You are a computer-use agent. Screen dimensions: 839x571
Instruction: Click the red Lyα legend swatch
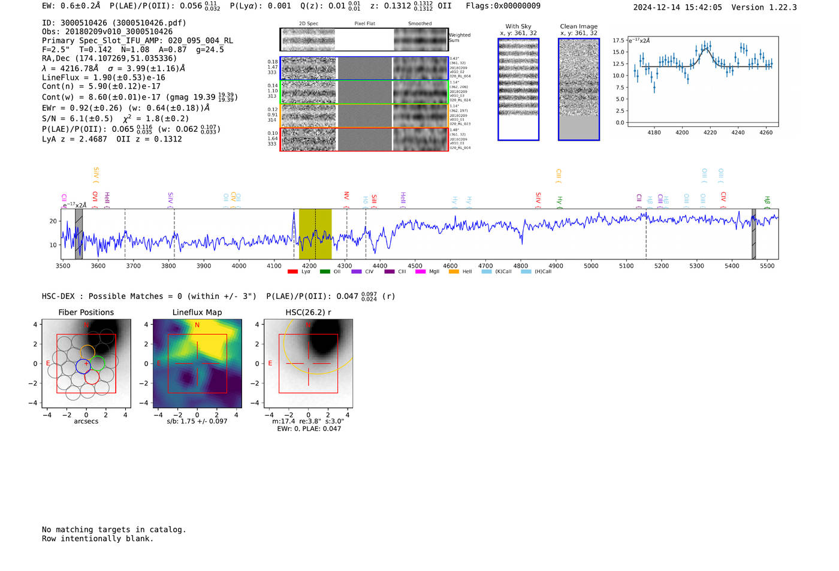tap(292, 271)
